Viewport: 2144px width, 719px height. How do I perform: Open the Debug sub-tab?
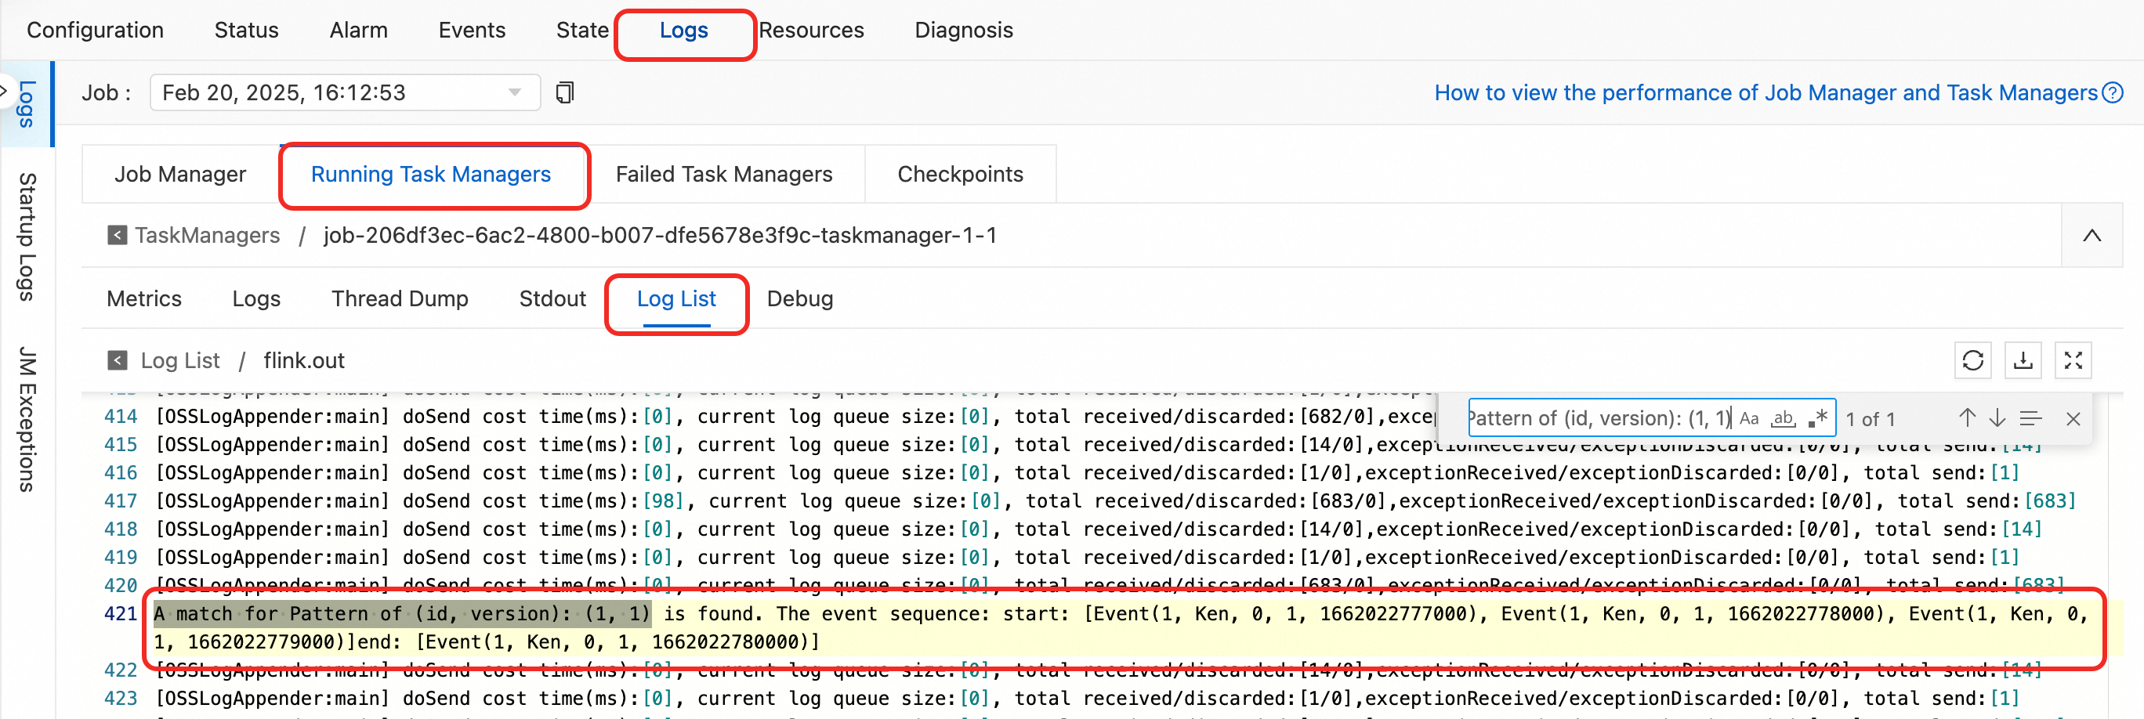pos(800,298)
